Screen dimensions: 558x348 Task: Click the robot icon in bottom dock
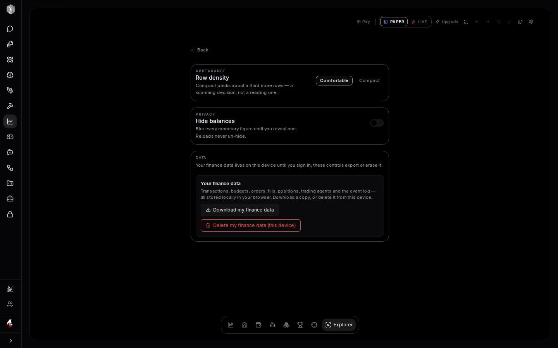[272, 325]
